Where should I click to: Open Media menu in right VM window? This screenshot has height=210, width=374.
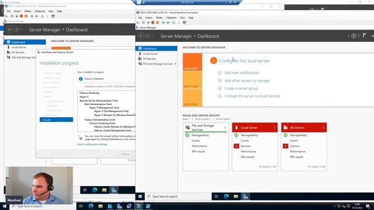tap(160, 17)
